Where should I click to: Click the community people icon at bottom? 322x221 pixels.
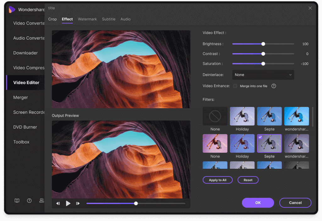pyautogui.click(x=42, y=201)
